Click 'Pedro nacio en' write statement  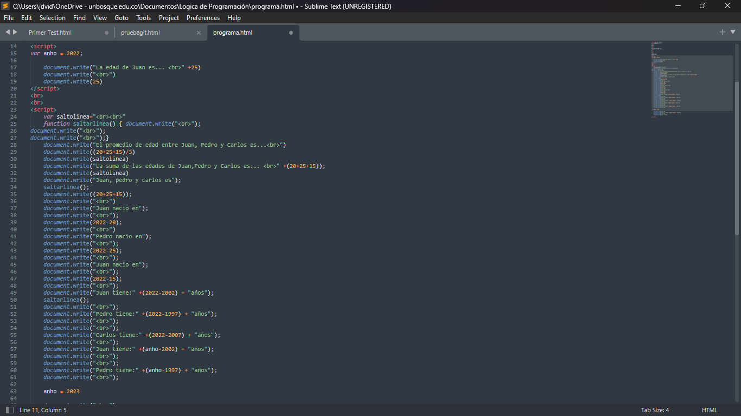[x=98, y=237]
